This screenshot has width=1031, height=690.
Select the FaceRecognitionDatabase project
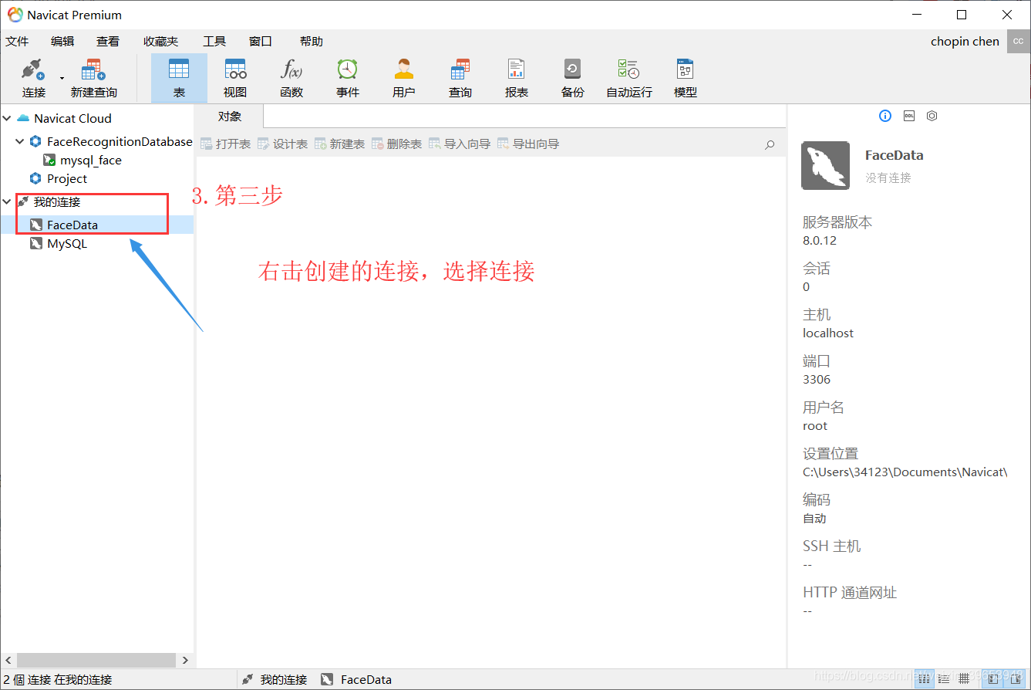tap(120, 142)
